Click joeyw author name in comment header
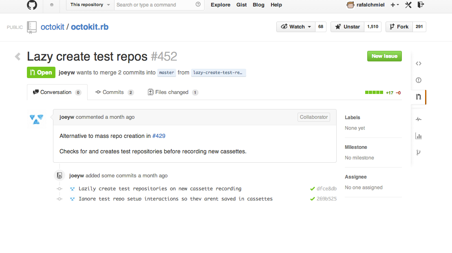The width and height of the screenshot is (452, 253). [x=67, y=117]
